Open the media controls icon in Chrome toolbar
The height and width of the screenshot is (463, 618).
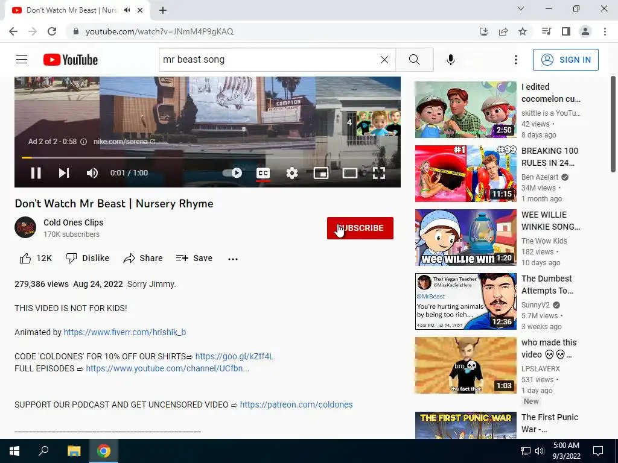[x=546, y=31]
